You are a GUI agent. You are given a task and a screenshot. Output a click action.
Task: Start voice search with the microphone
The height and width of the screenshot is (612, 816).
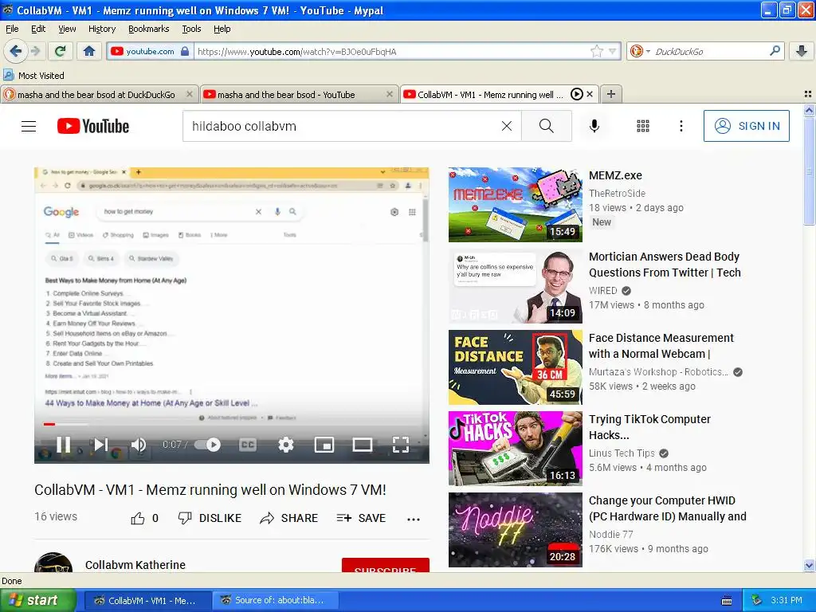coord(594,126)
